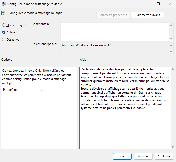The width and height of the screenshot is (176, 162).
Task: Go to Paramètre suivant
Action: click(x=147, y=15)
